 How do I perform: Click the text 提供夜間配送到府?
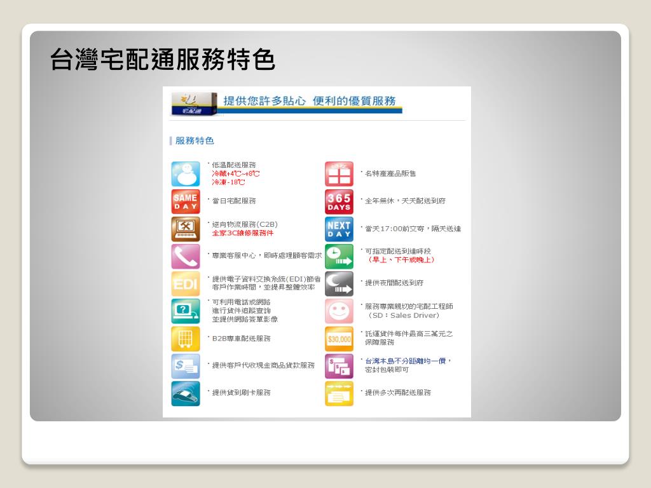pyautogui.click(x=394, y=283)
